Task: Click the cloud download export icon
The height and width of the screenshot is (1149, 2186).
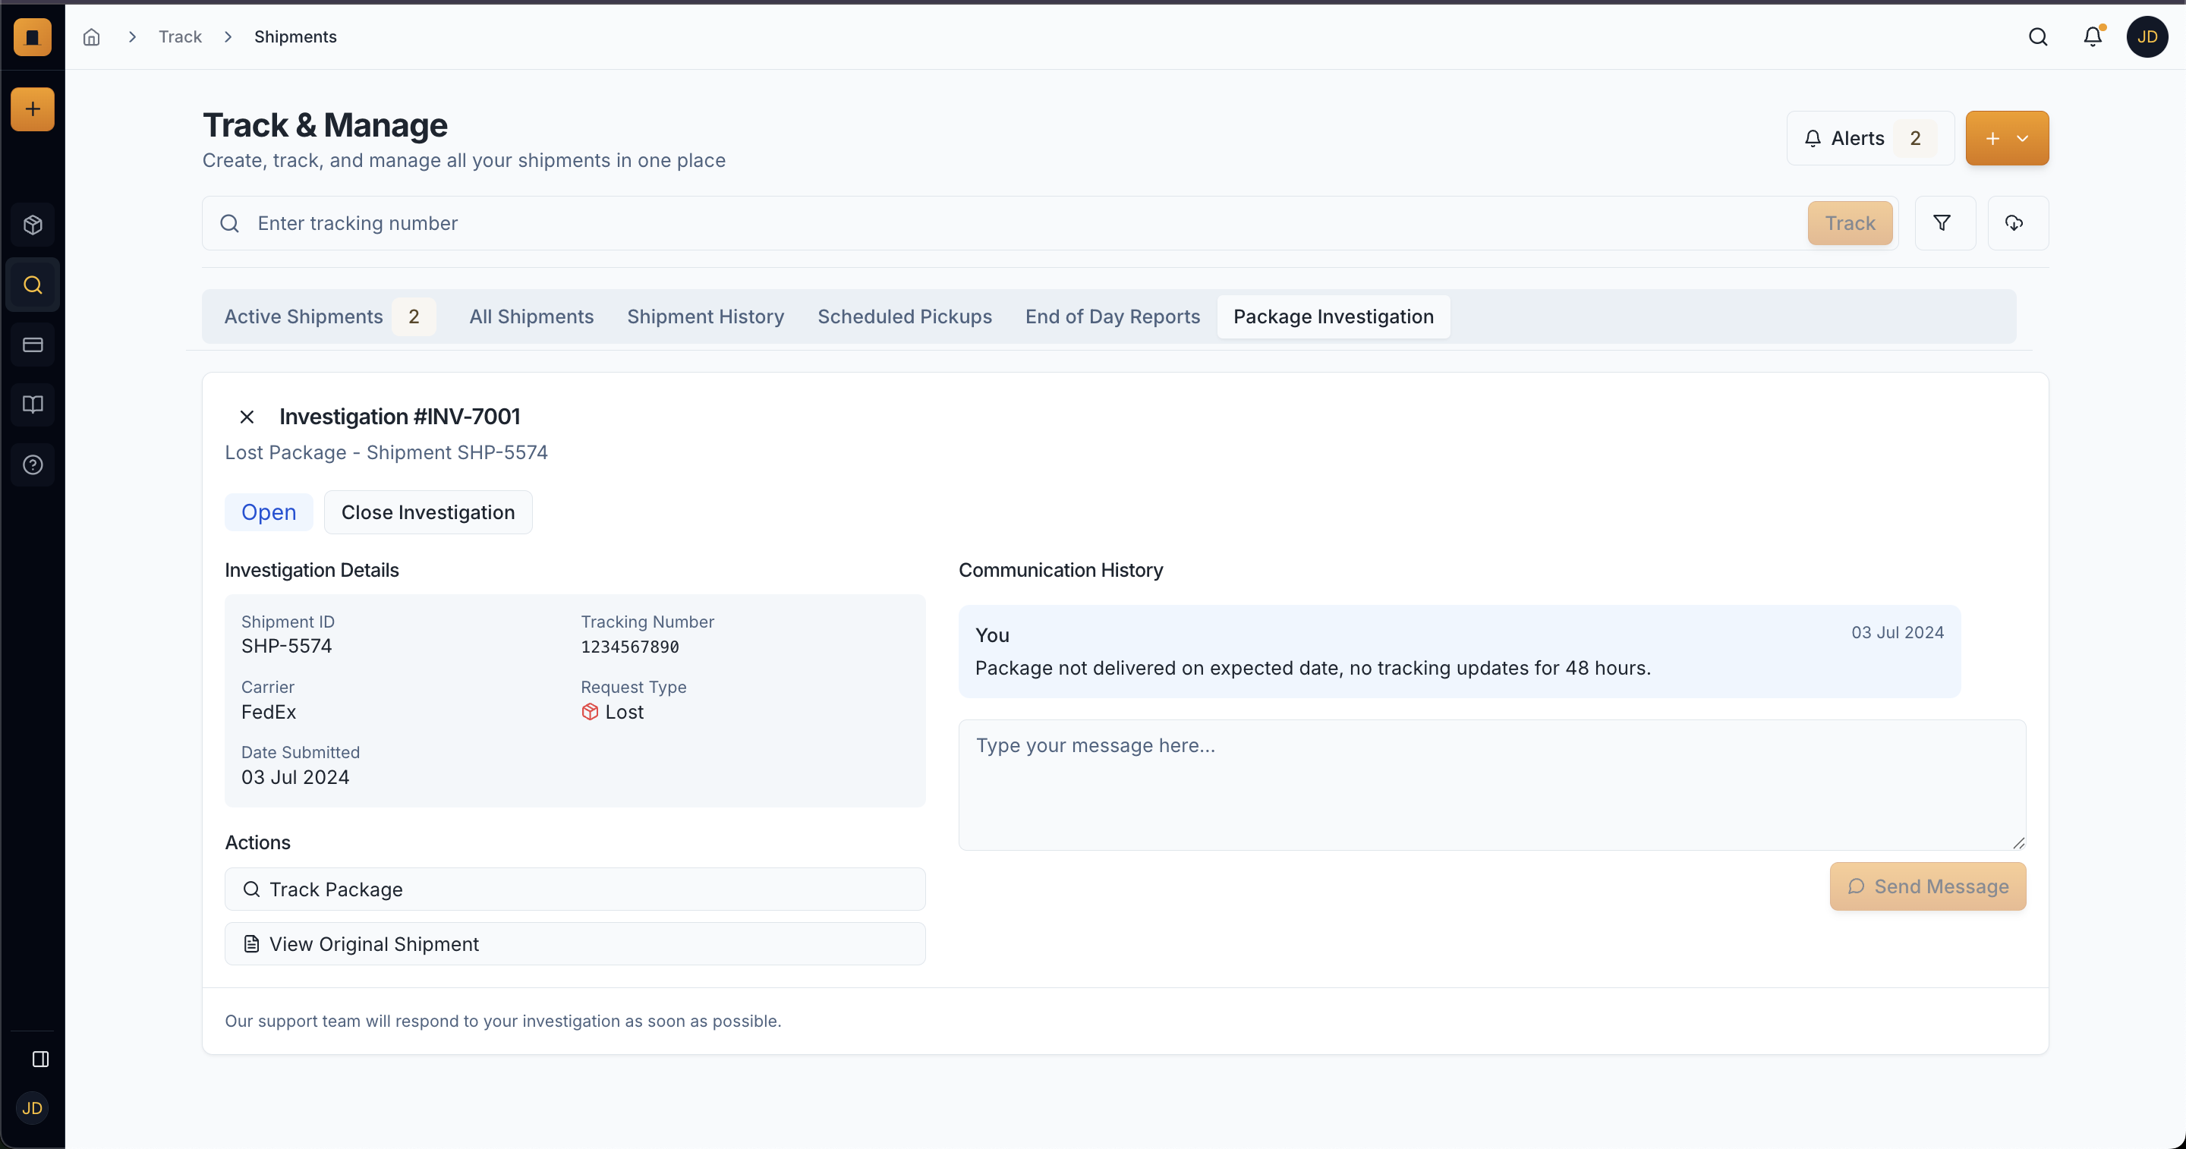Action: click(2014, 223)
